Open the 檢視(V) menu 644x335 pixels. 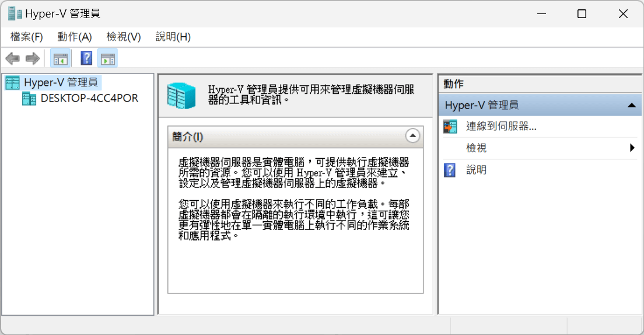coord(124,37)
